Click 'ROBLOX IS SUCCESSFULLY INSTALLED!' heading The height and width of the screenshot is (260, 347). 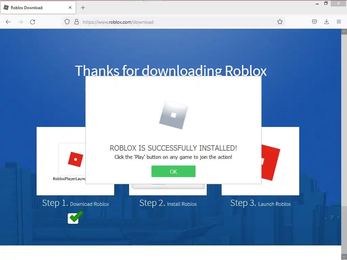pyautogui.click(x=173, y=148)
